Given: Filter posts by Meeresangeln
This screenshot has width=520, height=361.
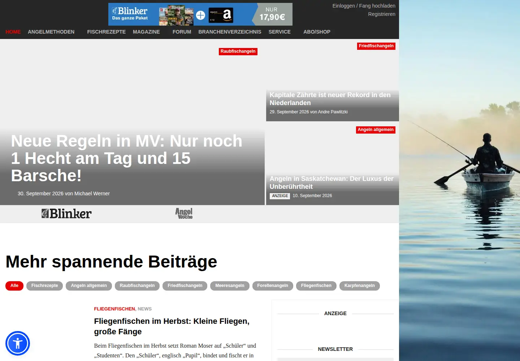Looking at the screenshot, I should coord(230,286).
